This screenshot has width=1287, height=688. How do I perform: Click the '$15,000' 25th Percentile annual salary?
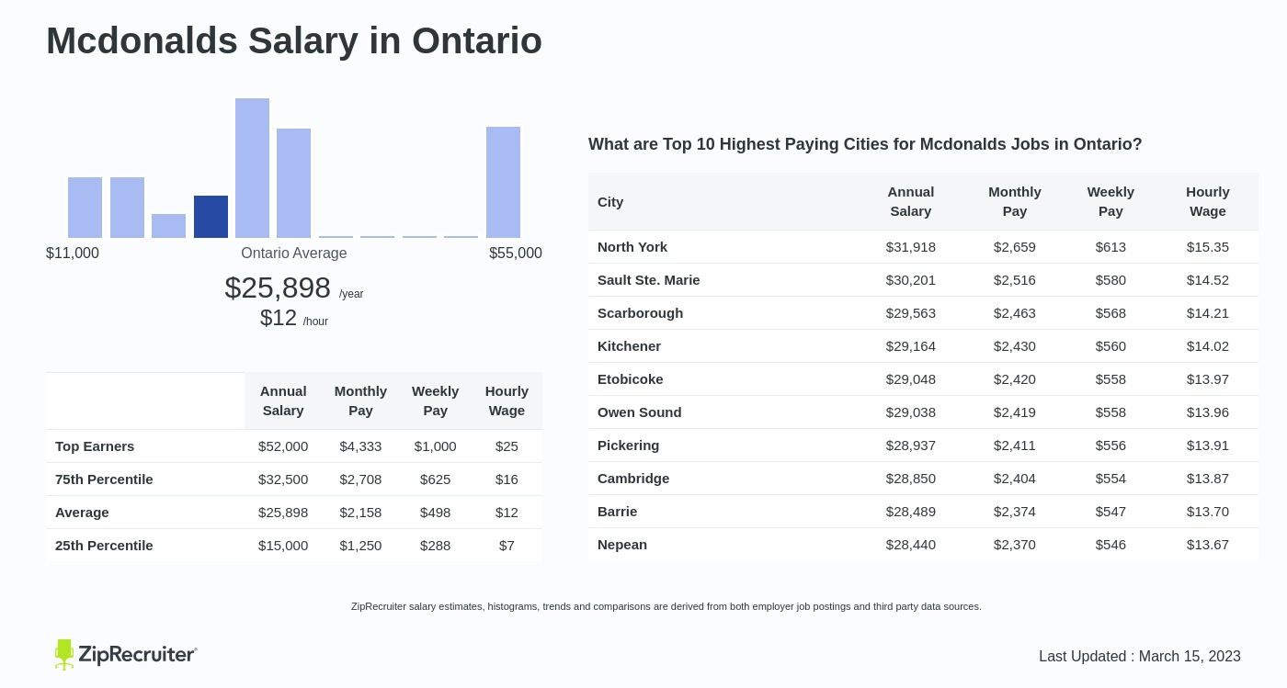283,546
